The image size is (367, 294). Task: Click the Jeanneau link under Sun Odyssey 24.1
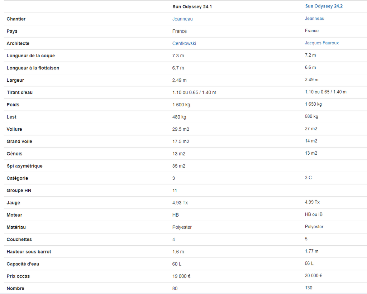coord(182,19)
